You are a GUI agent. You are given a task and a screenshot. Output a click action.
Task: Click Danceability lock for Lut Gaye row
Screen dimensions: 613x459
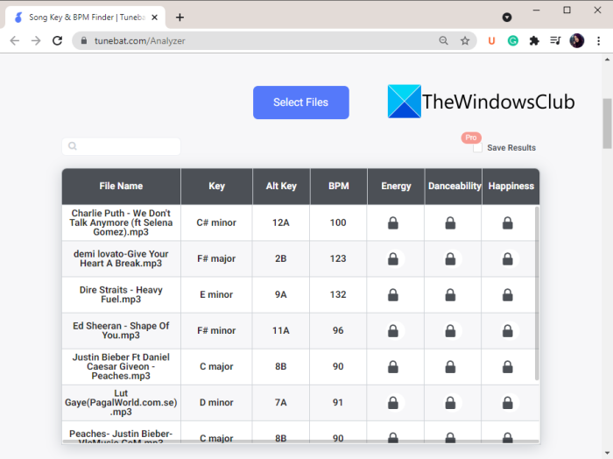click(x=450, y=403)
